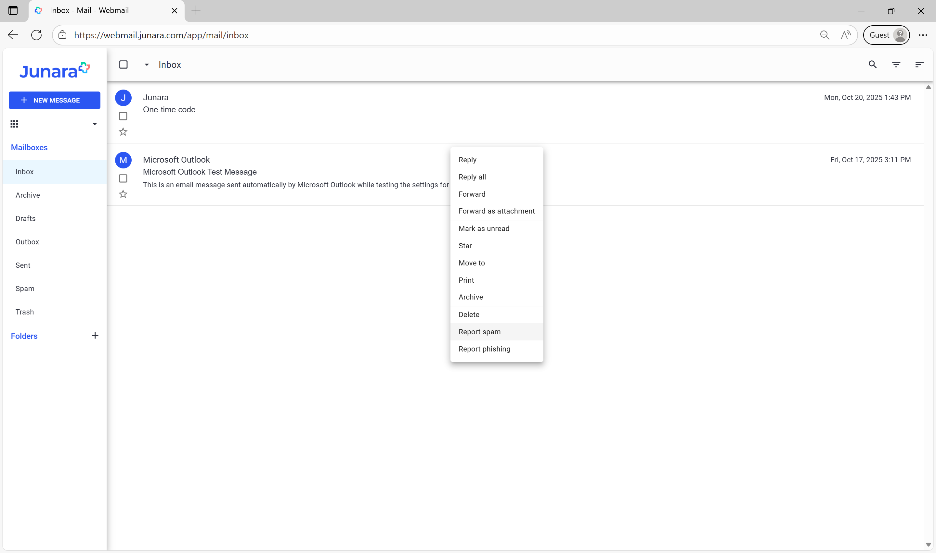This screenshot has width=936, height=553.
Task: Click the Fri, Oct 17, 2025 date
Action: 870,160
